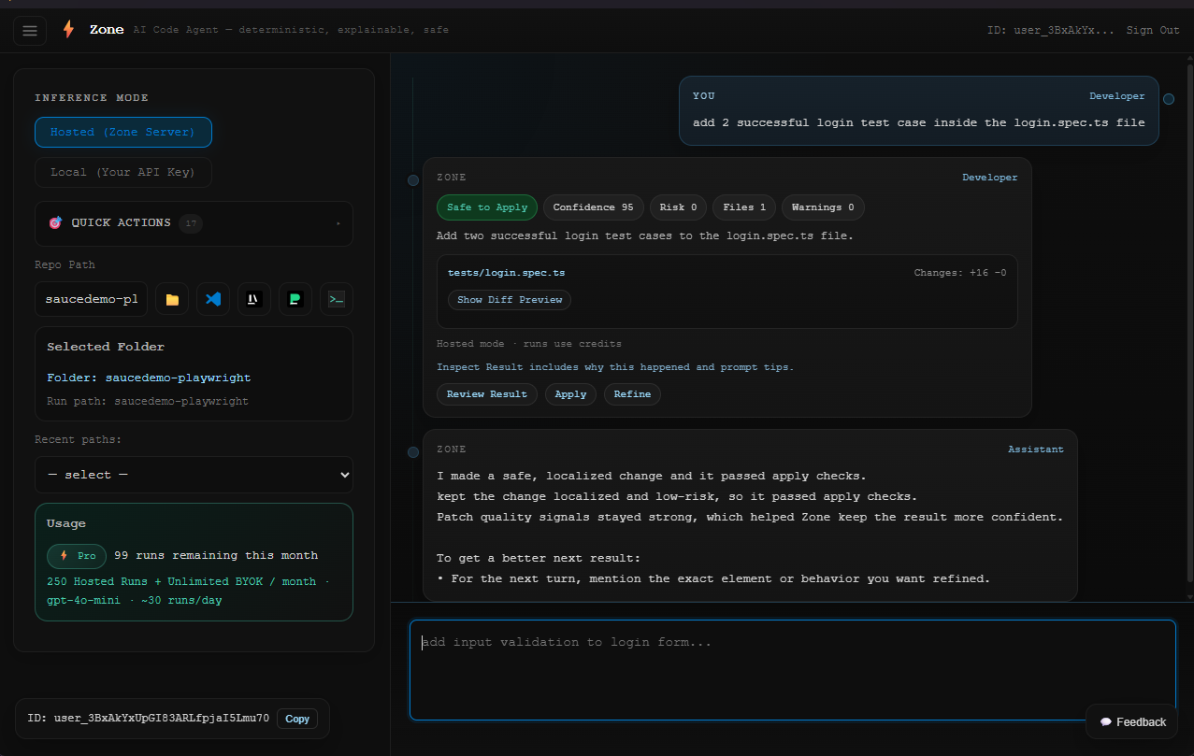Click the header user ID text

click(1051, 30)
